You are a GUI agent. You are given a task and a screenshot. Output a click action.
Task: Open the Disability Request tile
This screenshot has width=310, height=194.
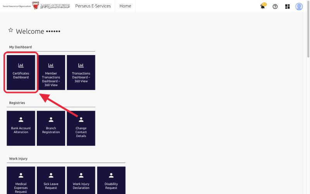pos(111,180)
